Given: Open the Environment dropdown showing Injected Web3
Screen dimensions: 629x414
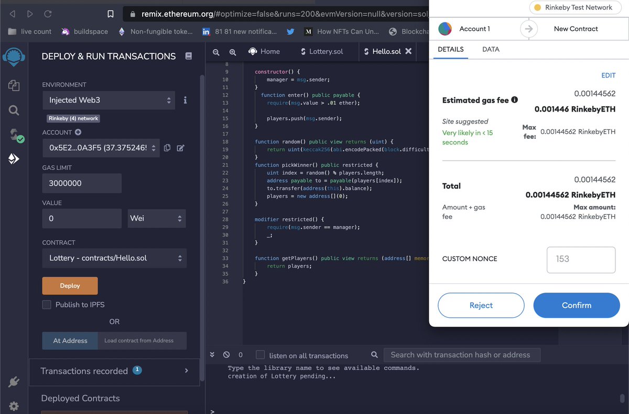Looking at the screenshot, I should pyautogui.click(x=109, y=100).
